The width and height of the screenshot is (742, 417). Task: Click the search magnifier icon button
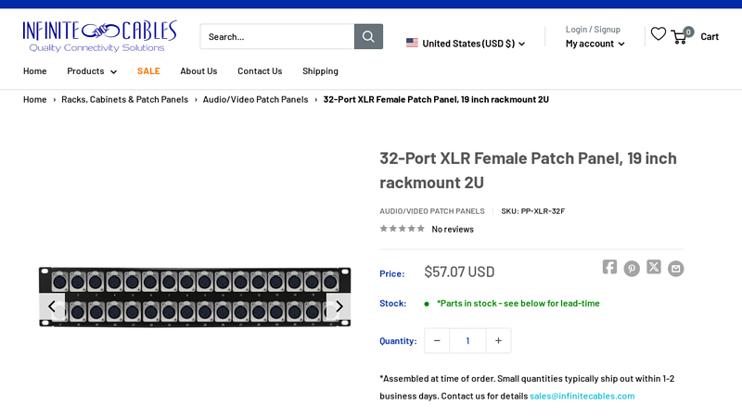[x=368, y=36]
